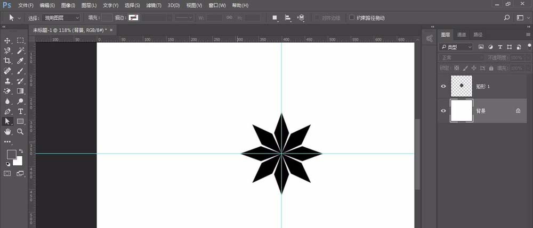Expand the workspace switcher dropdown

tap(522, 18)
